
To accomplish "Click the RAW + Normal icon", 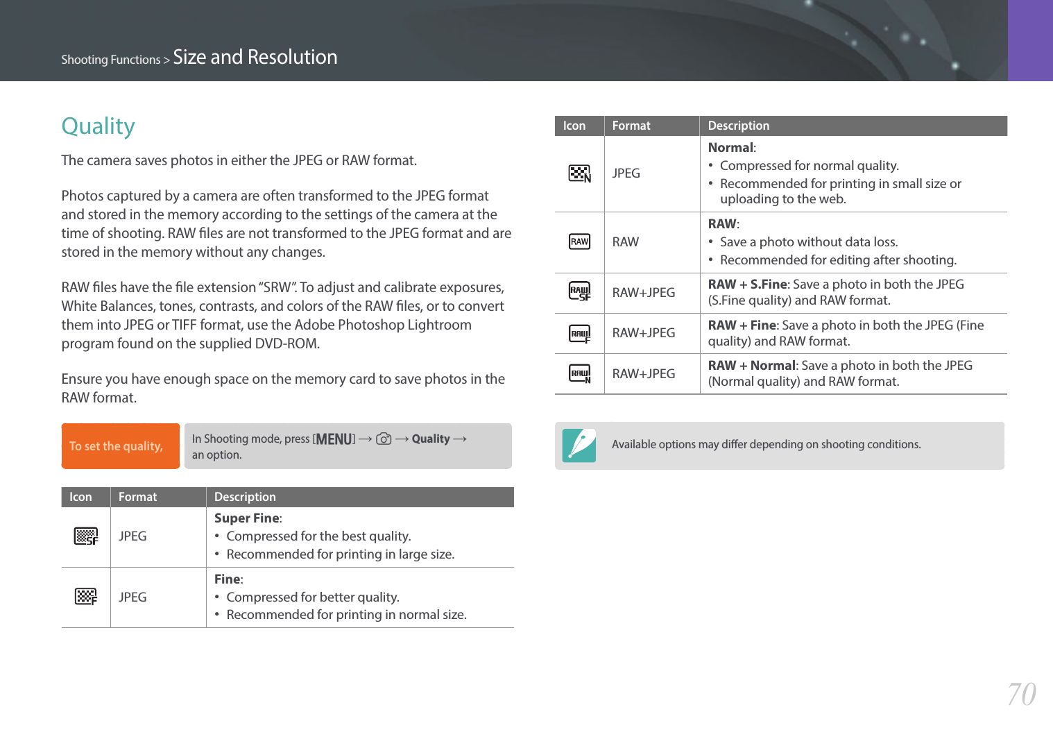I will (580, 374).
